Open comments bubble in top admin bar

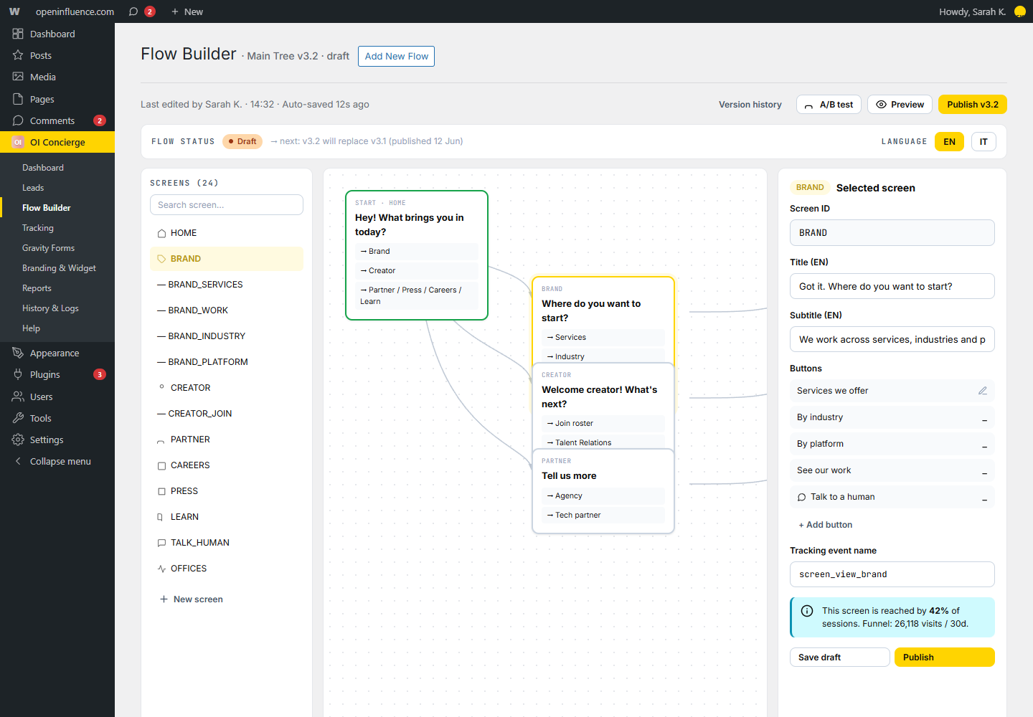click(x=141, y=11)
